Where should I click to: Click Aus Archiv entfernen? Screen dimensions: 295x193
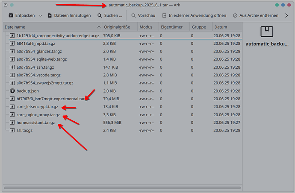[x=256, y=15]
